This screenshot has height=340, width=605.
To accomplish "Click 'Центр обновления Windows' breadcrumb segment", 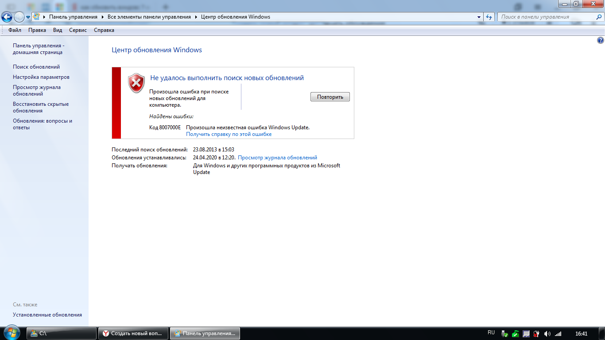I will tap(236, 17).
